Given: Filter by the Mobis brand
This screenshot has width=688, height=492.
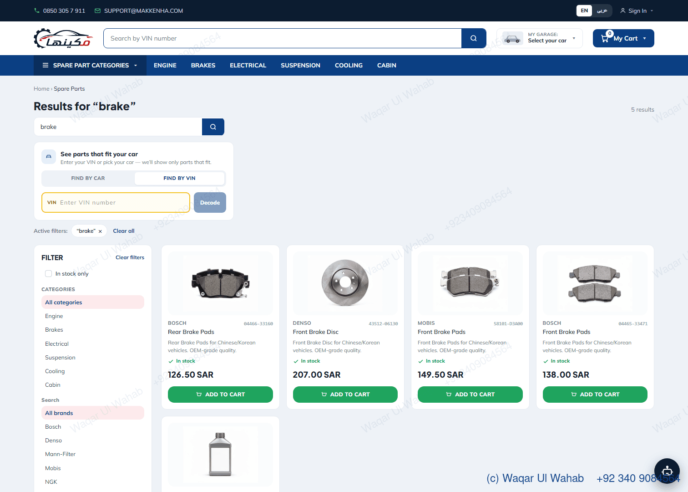Looking at the screenshot, I should tap(93, 468).
